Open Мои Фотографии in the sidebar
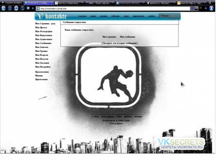This screenshot has width=216, height=162. 44,31
